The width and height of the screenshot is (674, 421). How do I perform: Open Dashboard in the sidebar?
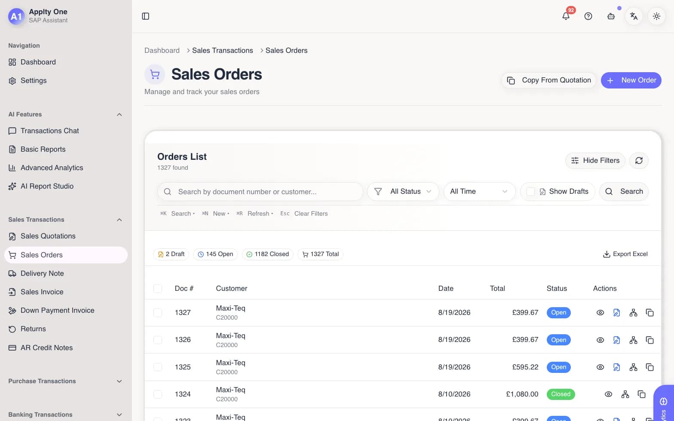tap(66, 62)
